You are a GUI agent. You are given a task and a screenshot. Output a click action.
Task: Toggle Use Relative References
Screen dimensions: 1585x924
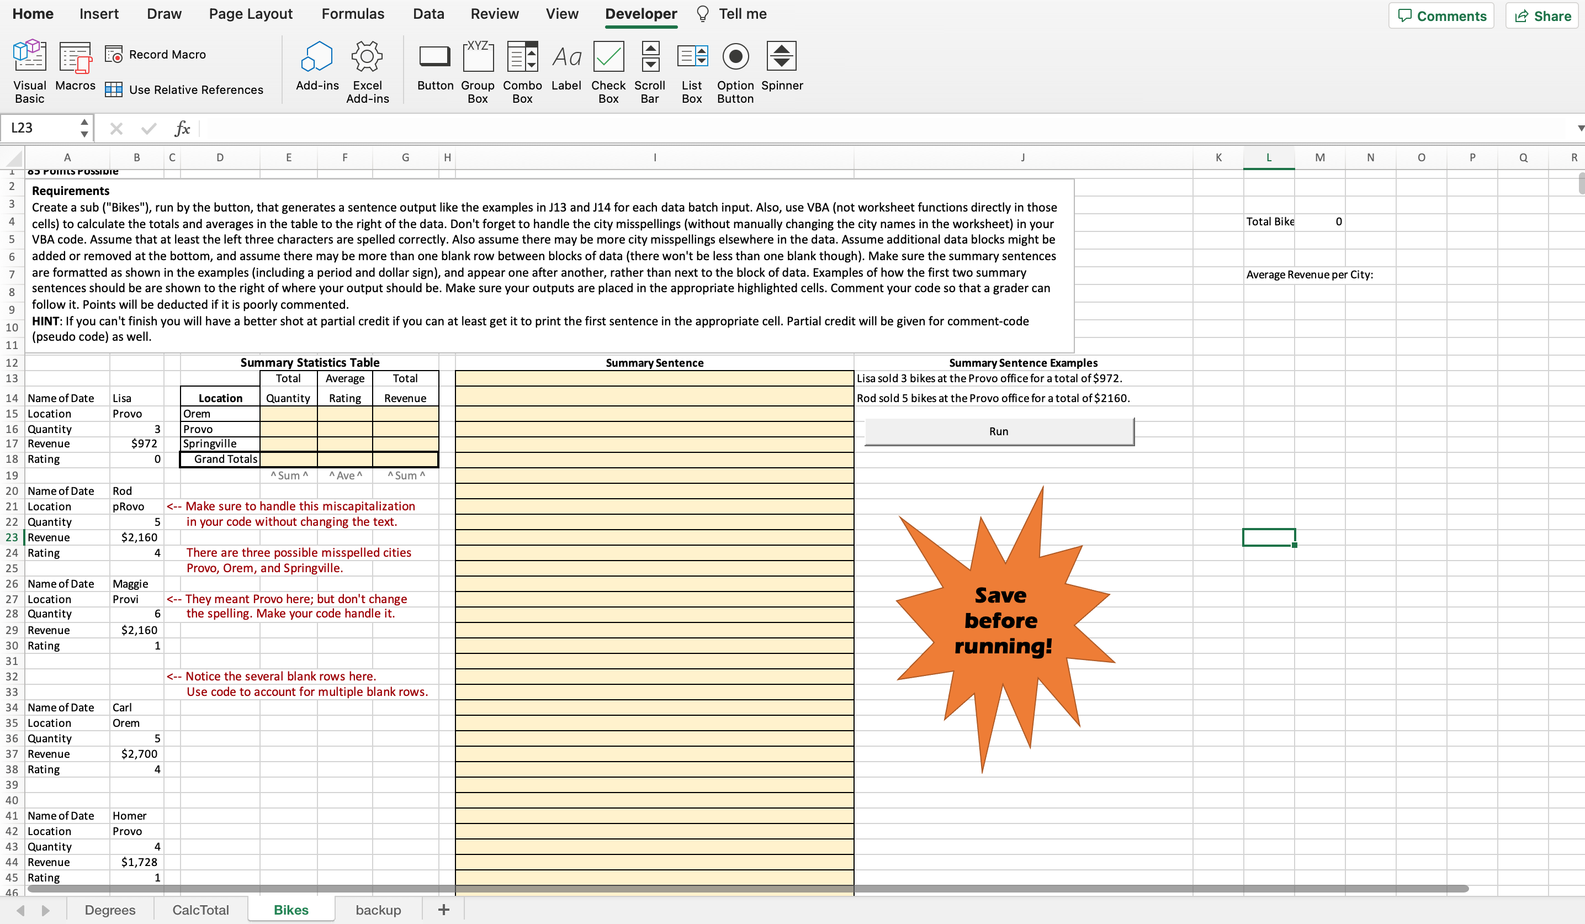(x=184, y=89)
